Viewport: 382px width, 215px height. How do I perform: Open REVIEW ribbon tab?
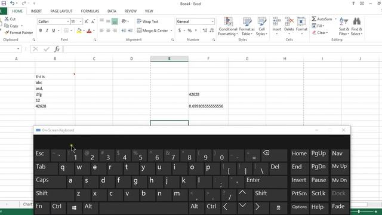130,11
